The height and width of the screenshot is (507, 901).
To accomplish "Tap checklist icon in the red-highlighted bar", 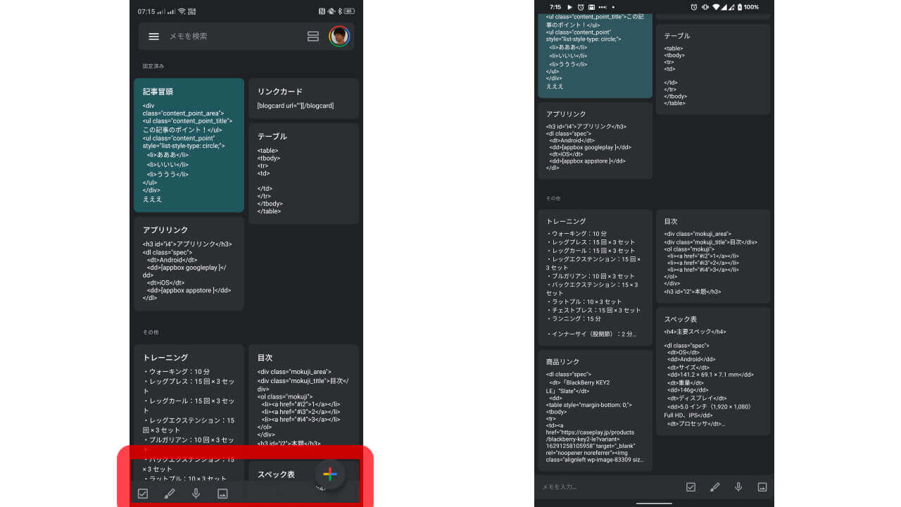I will 143,494.
